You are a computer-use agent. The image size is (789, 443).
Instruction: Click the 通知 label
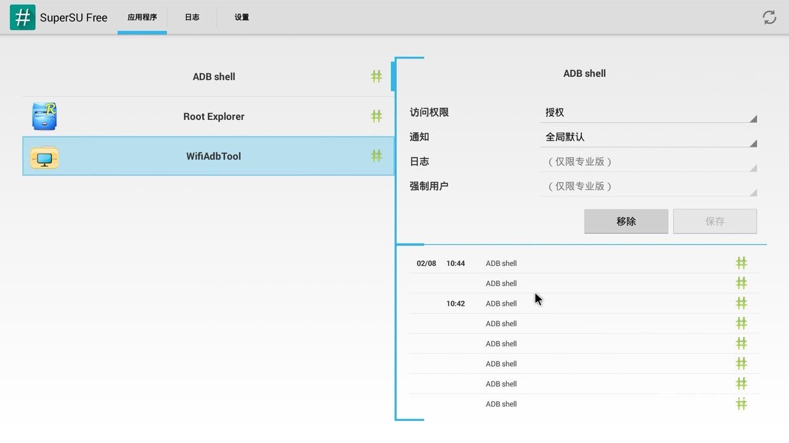419,137
